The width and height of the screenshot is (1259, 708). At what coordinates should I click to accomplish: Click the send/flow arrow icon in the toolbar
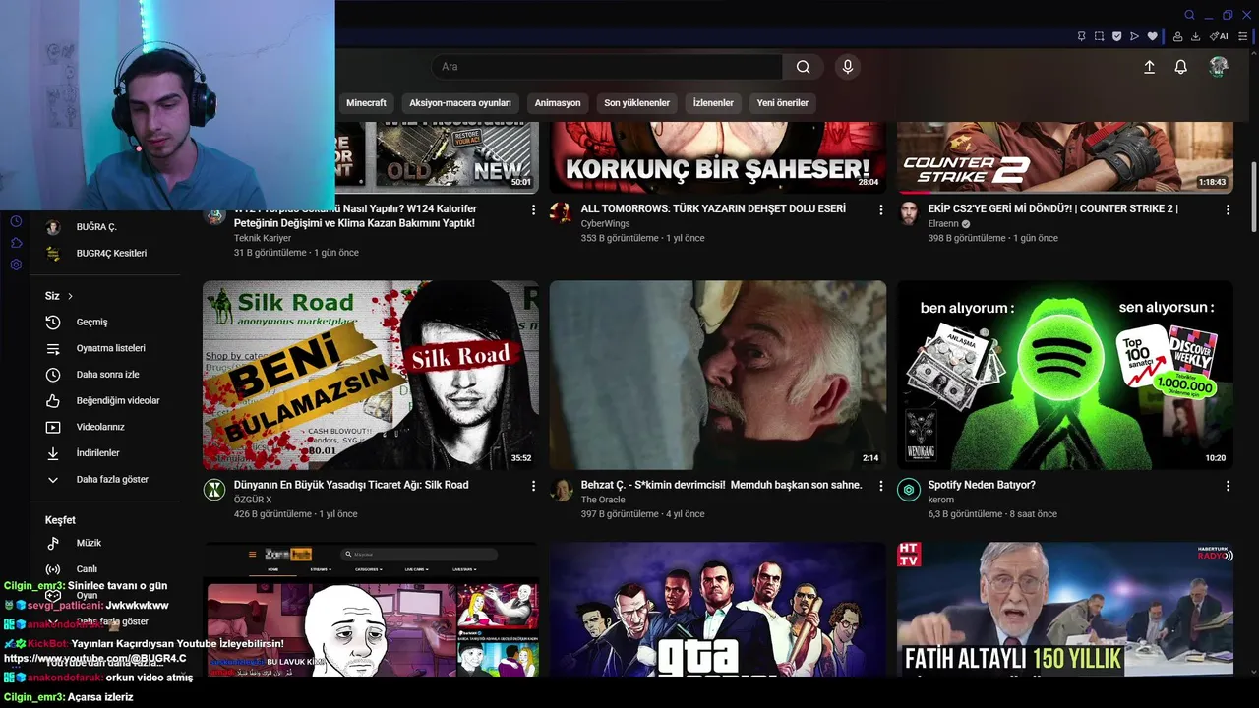pyautogui.click(x=1134, y=36)
